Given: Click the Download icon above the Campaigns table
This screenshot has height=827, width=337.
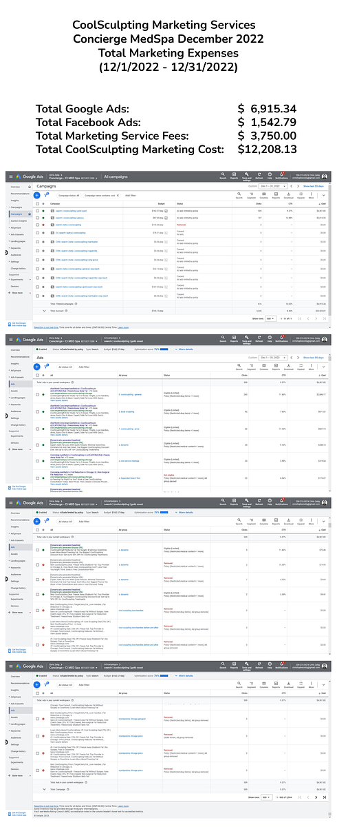Looking at the screenshot, I should [288, 195].
